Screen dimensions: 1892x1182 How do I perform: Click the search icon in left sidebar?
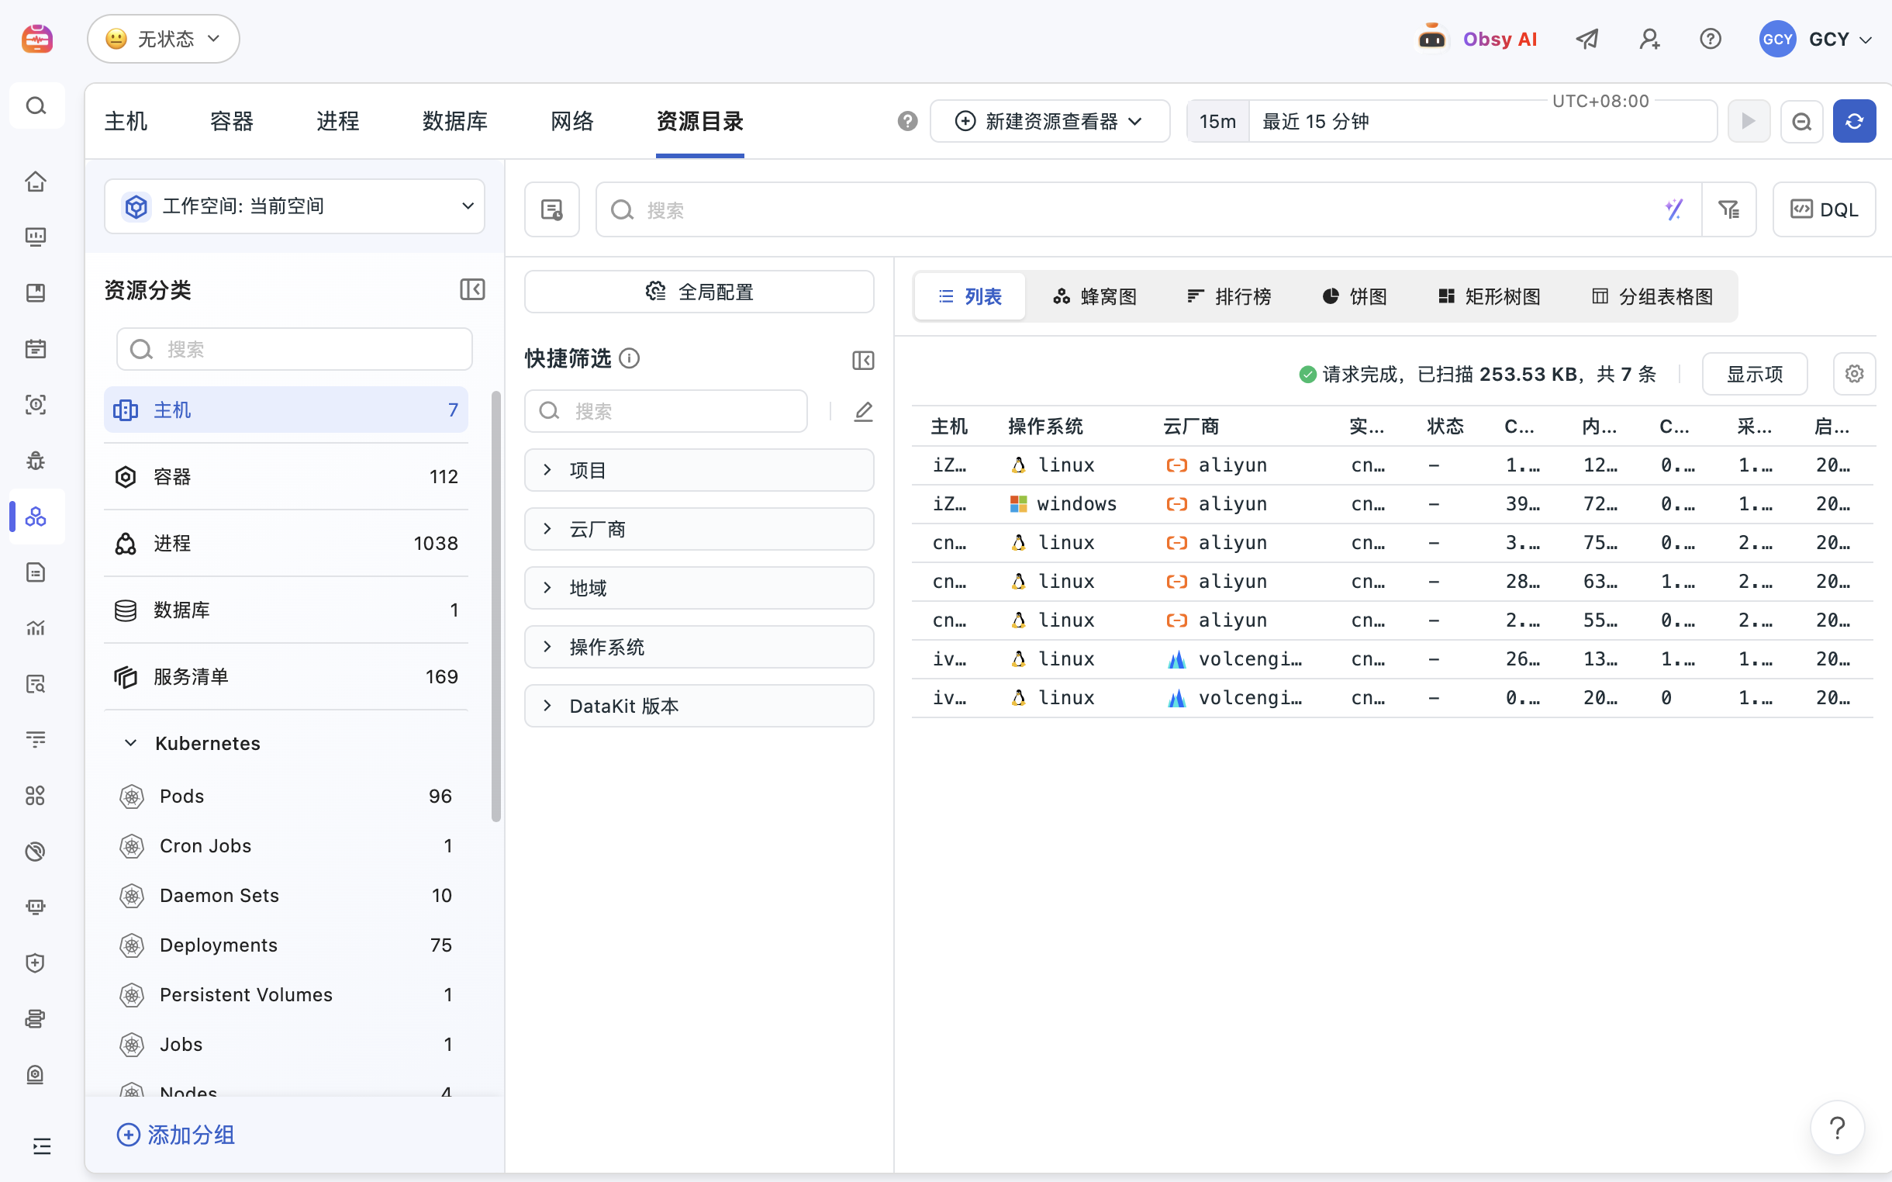pos(36,105)
